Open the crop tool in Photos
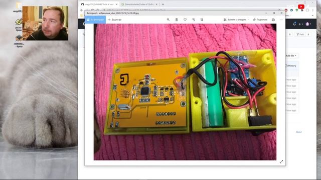This screenshot has width=321, height=180. click(x=202, y=19)
